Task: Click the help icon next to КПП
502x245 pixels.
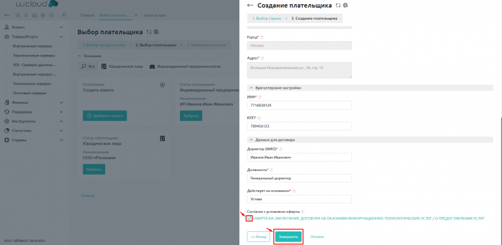Action: click(259, 117)
